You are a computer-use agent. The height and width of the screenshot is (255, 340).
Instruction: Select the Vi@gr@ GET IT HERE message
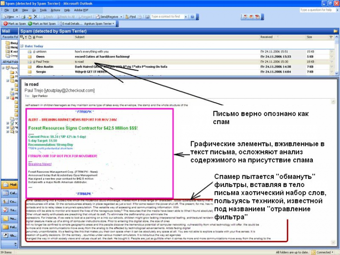pyautogui.click(x=177, y=72)
